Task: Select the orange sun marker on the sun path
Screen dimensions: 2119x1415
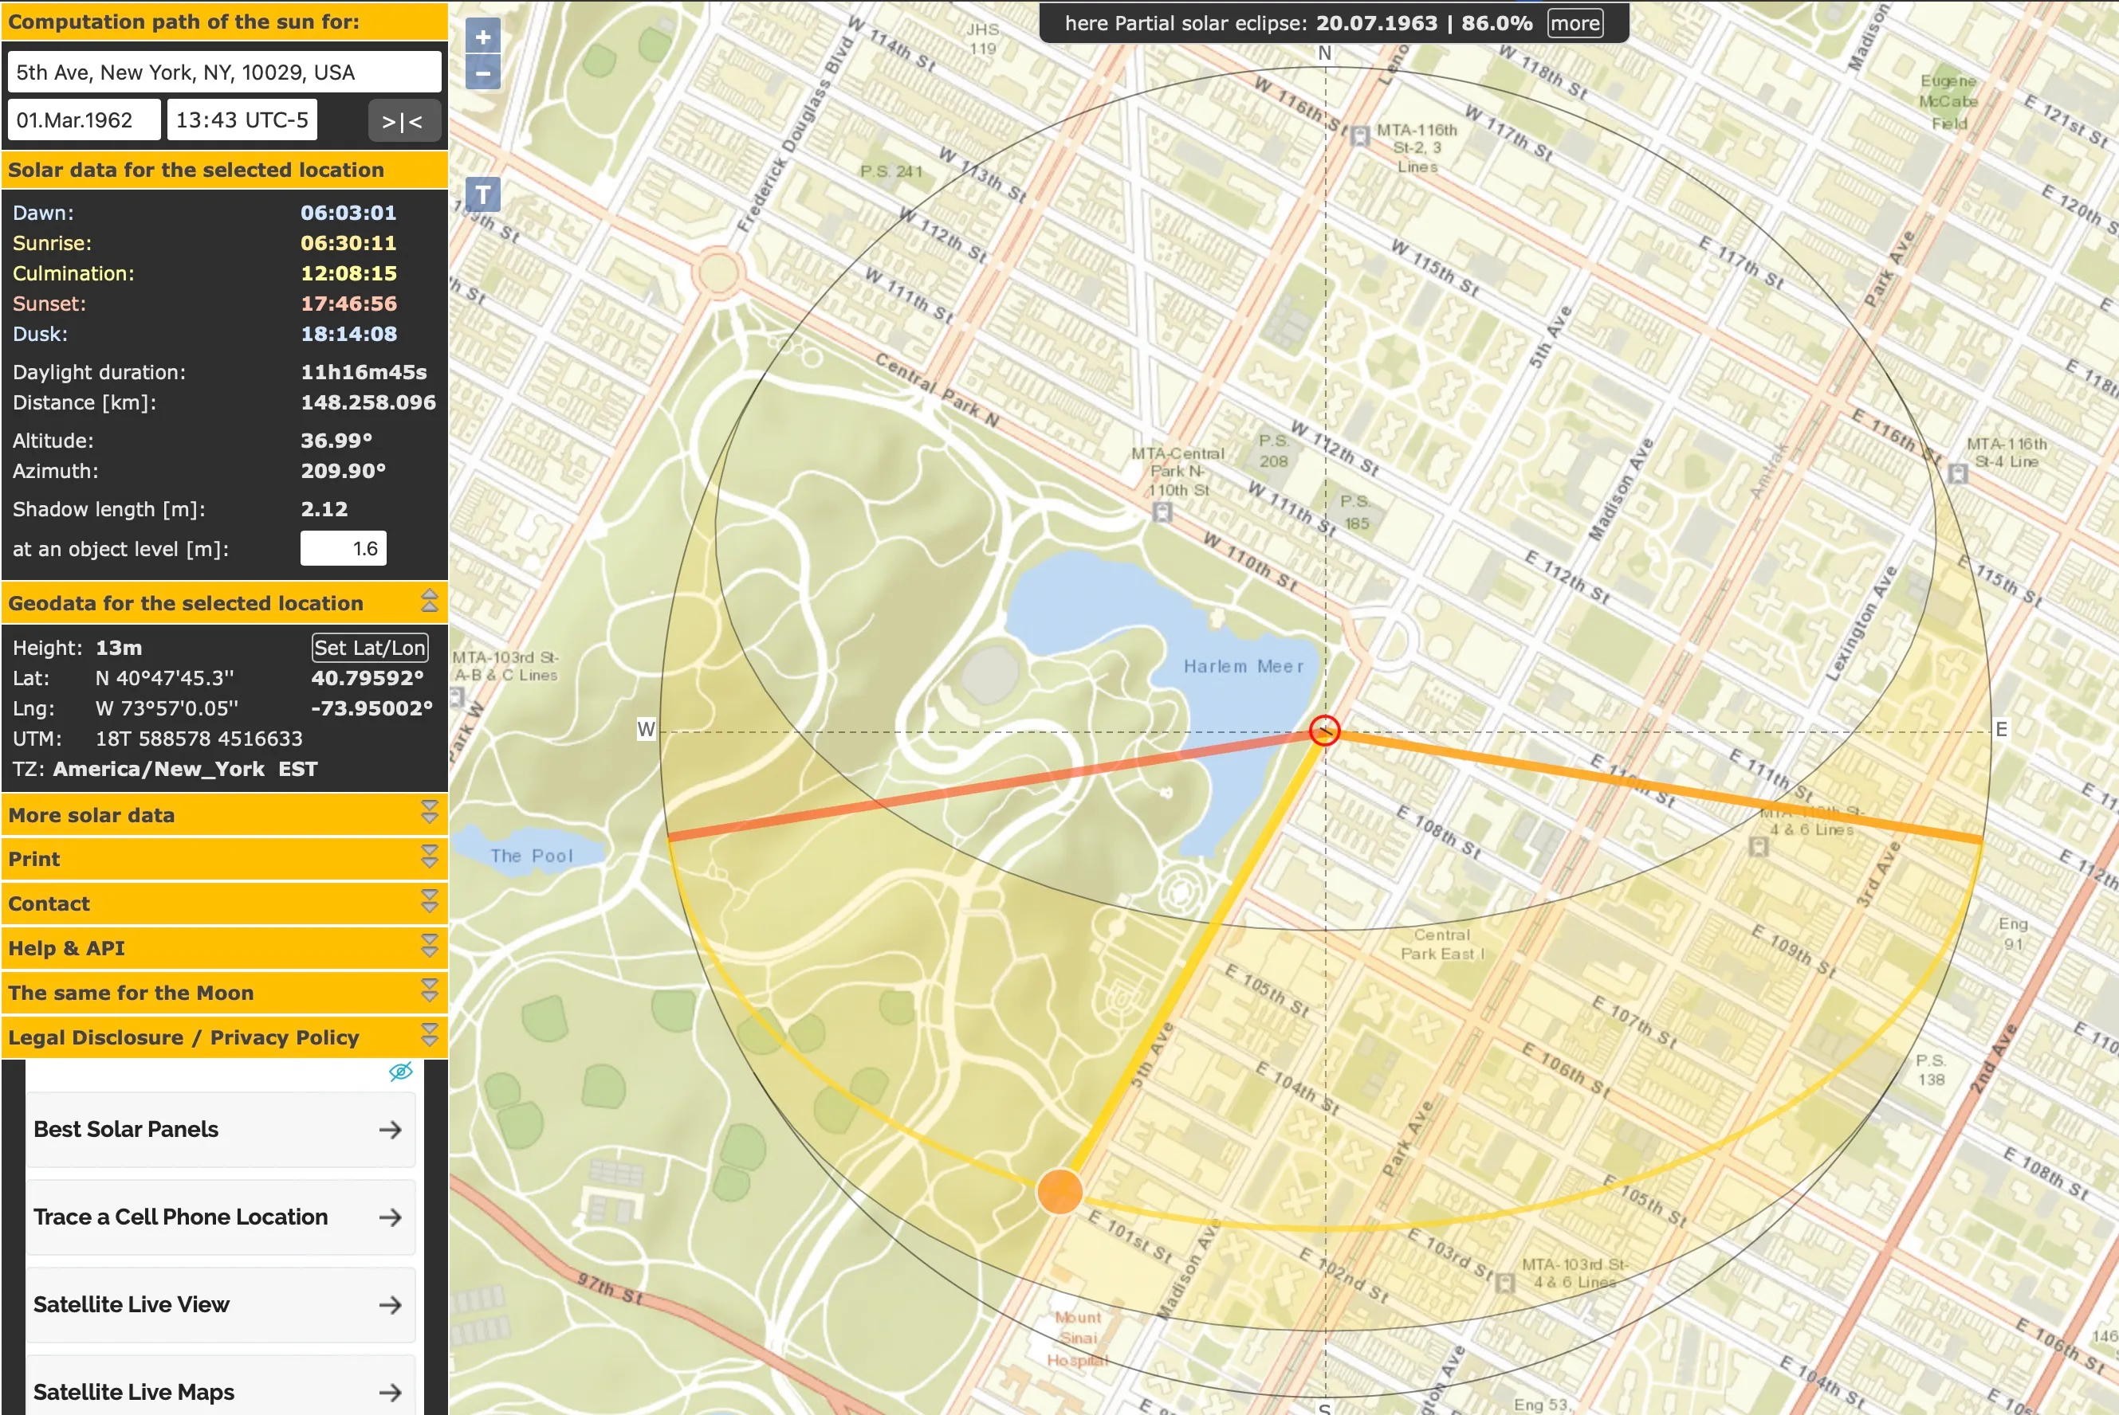Action: click(x=1061, y=1191)
